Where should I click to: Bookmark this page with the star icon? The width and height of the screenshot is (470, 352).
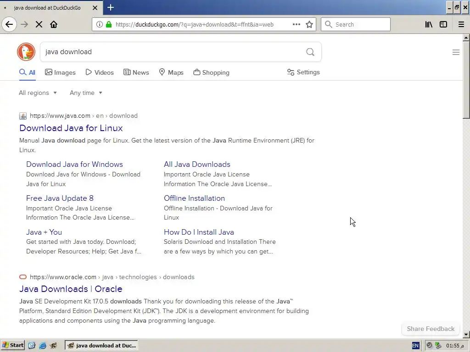(x=309, y=25)
